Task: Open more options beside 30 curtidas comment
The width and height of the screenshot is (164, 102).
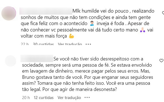Action: coord(88,44)
